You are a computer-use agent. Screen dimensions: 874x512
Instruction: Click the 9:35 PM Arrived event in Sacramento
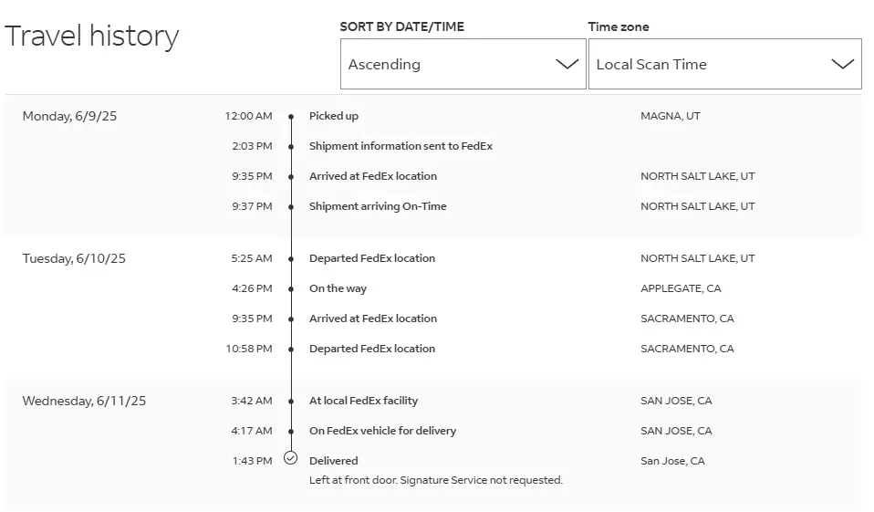coord(372,319)
